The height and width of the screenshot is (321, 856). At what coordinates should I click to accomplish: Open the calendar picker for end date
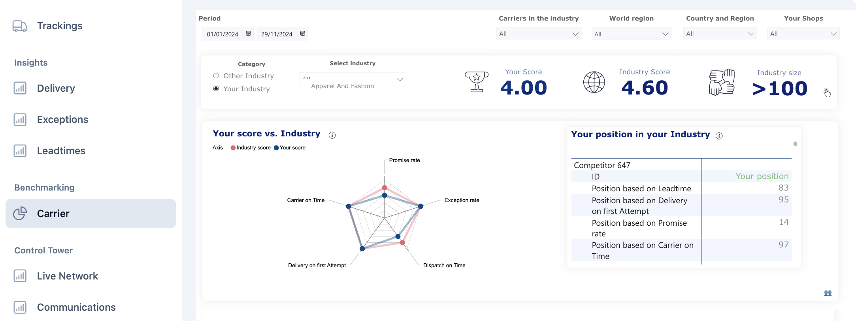click(x=302, y=34)
